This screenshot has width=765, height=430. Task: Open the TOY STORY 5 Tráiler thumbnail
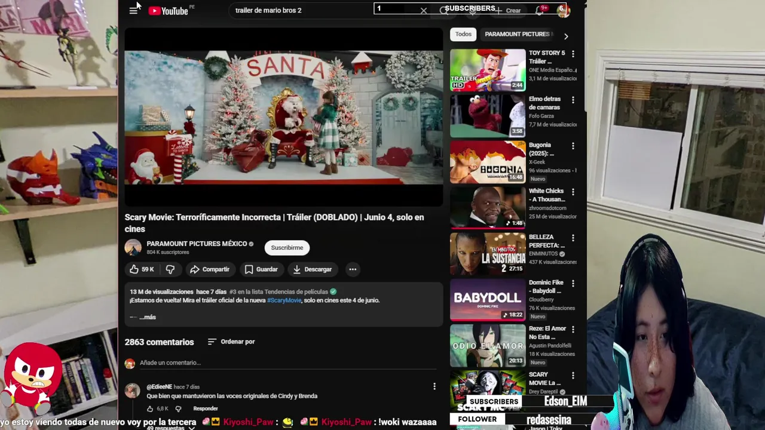tap(488, 70)
